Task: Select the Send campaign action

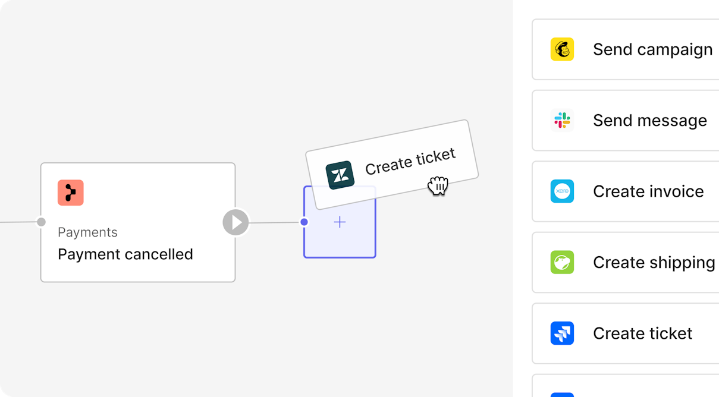Action: point(626,49)
